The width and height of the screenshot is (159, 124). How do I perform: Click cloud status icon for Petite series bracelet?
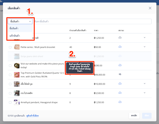[x=120, y=47]
